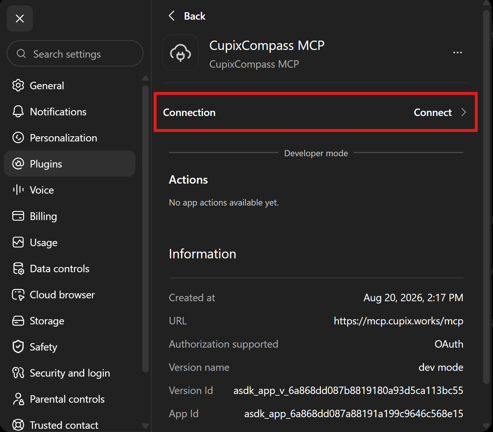Click the Connect button
Viewport: 493px width, 432px height.
pos(433,112)
